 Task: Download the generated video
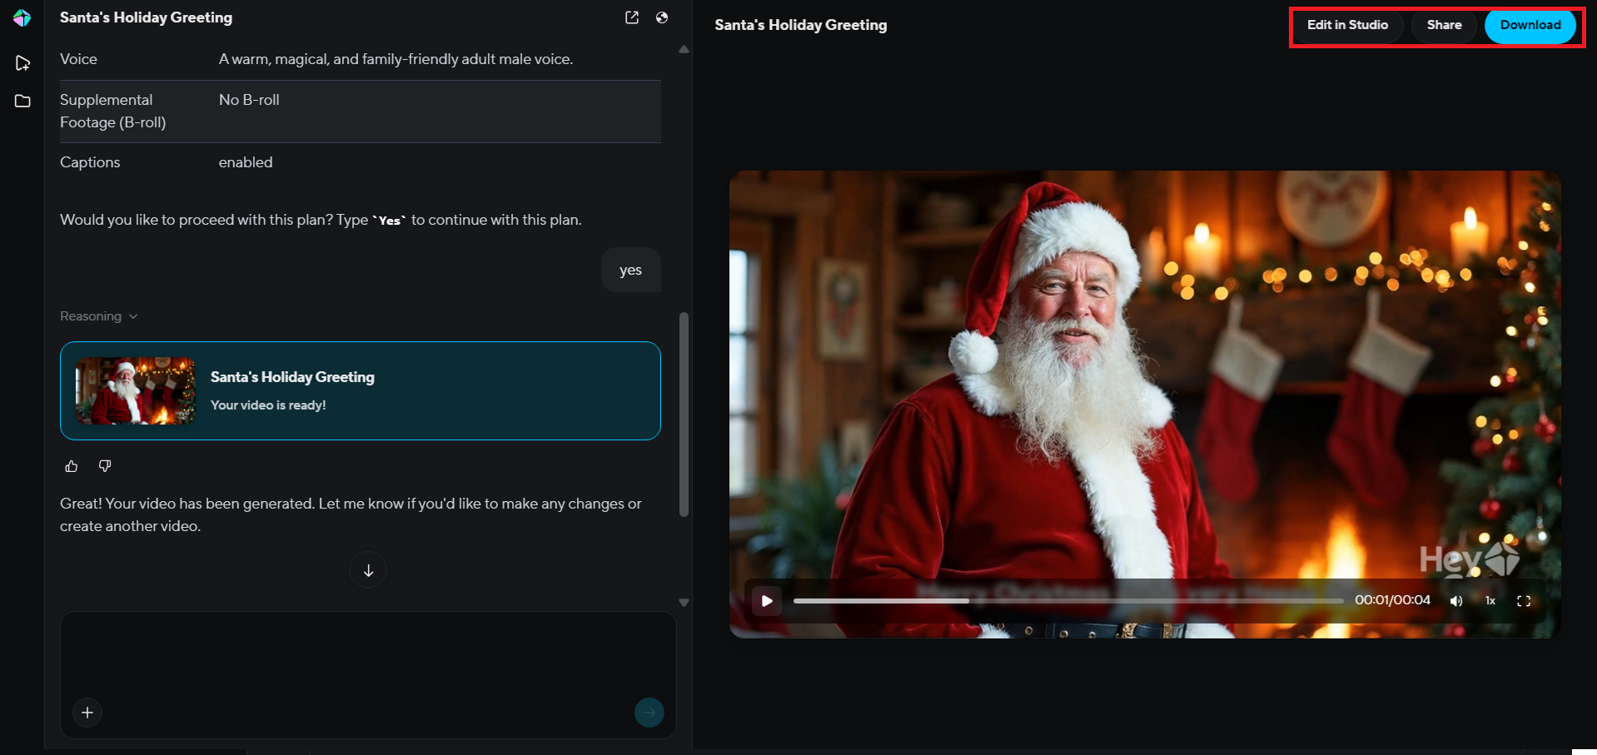coord(1530,25)
